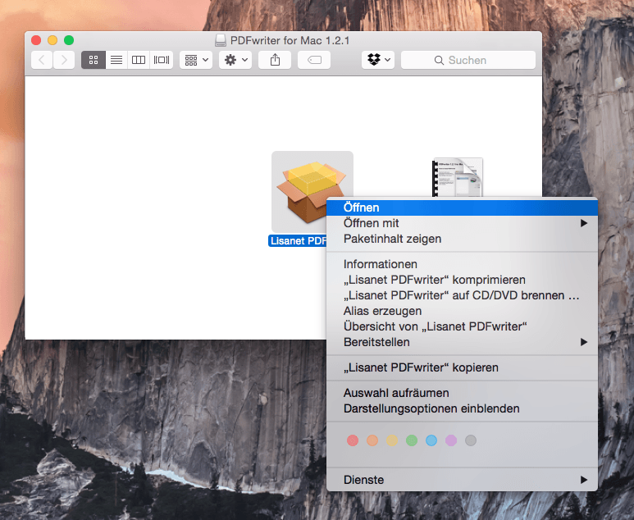Apply the blue color tag
634x520 pixels.
point(431,440)
